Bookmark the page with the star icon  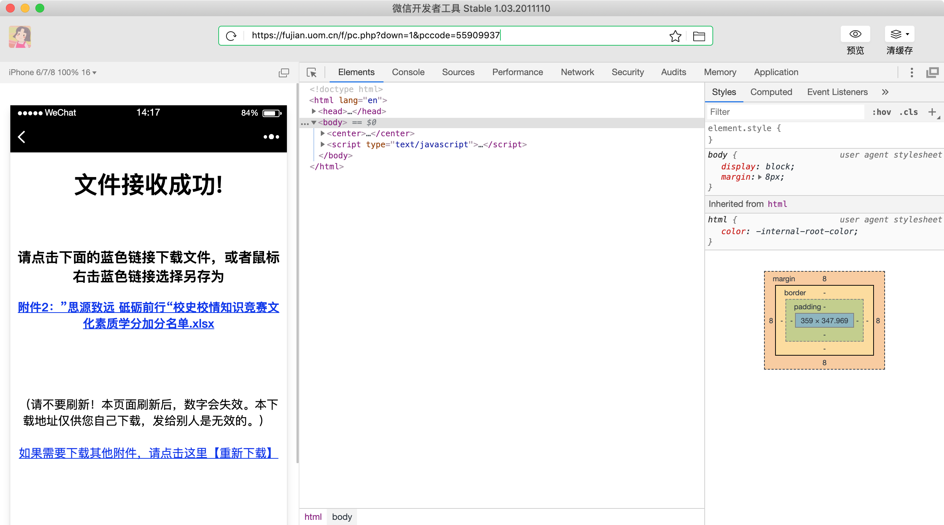click(675, 36)
